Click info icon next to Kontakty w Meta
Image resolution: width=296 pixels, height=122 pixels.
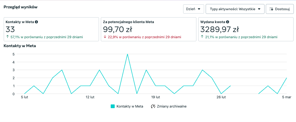click(x=37, y=22)
